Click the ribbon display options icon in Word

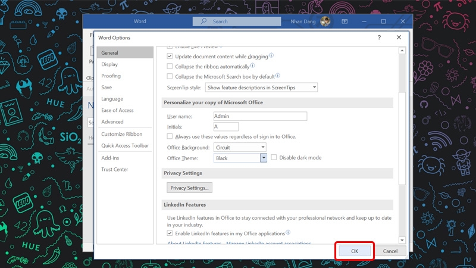coord(345,21)
